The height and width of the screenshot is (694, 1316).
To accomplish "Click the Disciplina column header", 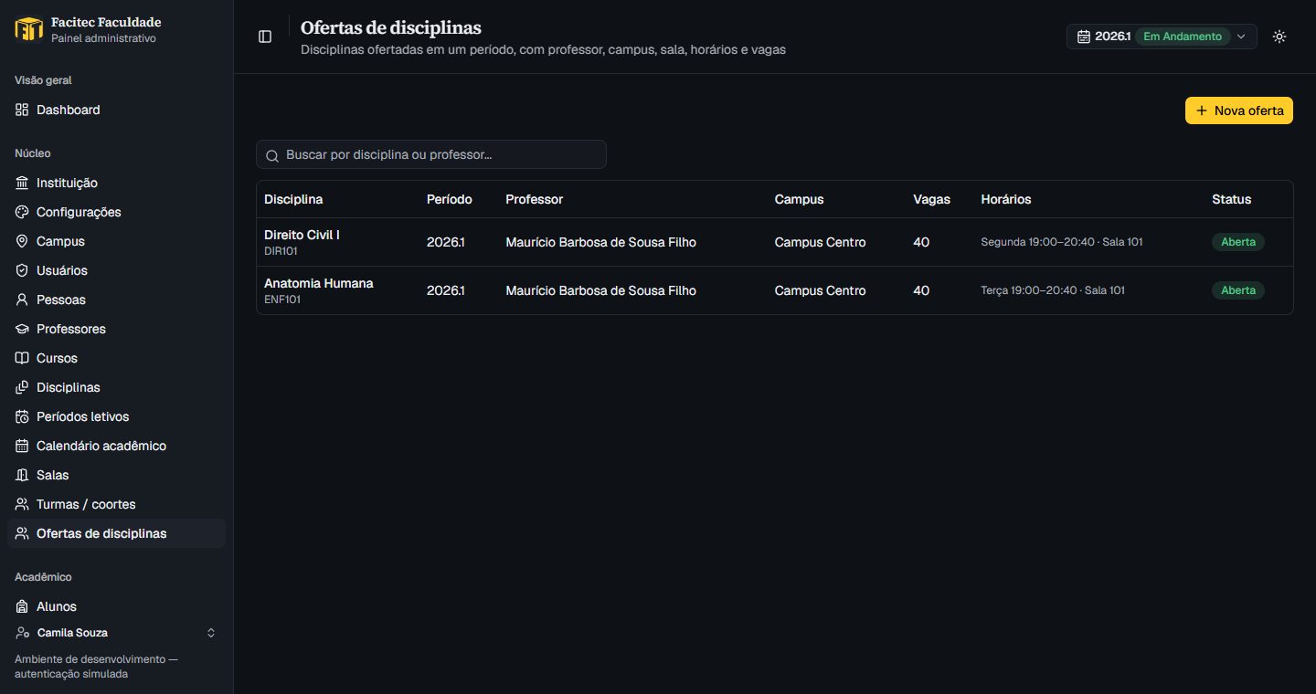I will point(293,199).
